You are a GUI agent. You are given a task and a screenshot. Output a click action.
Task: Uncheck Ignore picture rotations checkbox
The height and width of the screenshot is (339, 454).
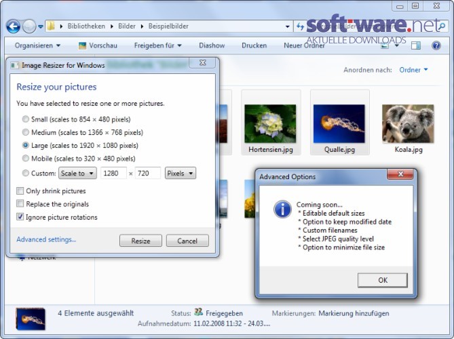point(20,217)
